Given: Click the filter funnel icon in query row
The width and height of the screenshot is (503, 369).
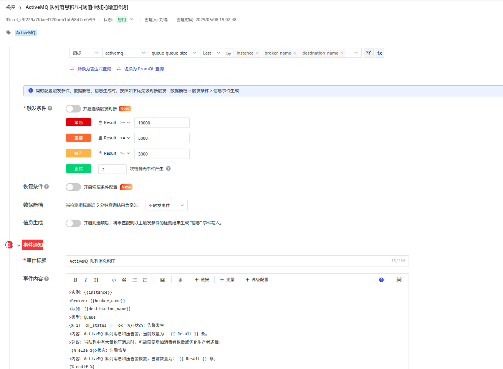Looking at the screenshot, I should (369, 53).
